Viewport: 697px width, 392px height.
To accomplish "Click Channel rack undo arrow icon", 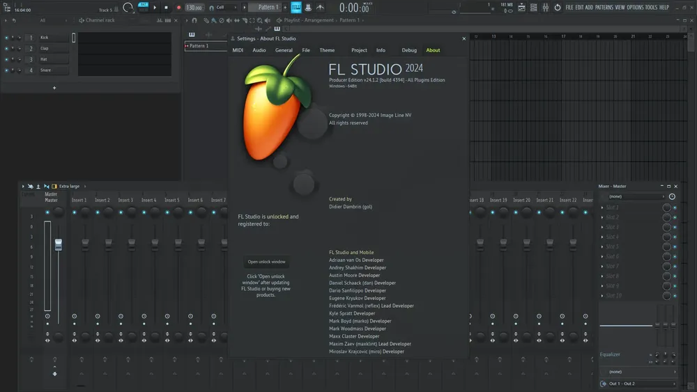I will tap(14, 20).
